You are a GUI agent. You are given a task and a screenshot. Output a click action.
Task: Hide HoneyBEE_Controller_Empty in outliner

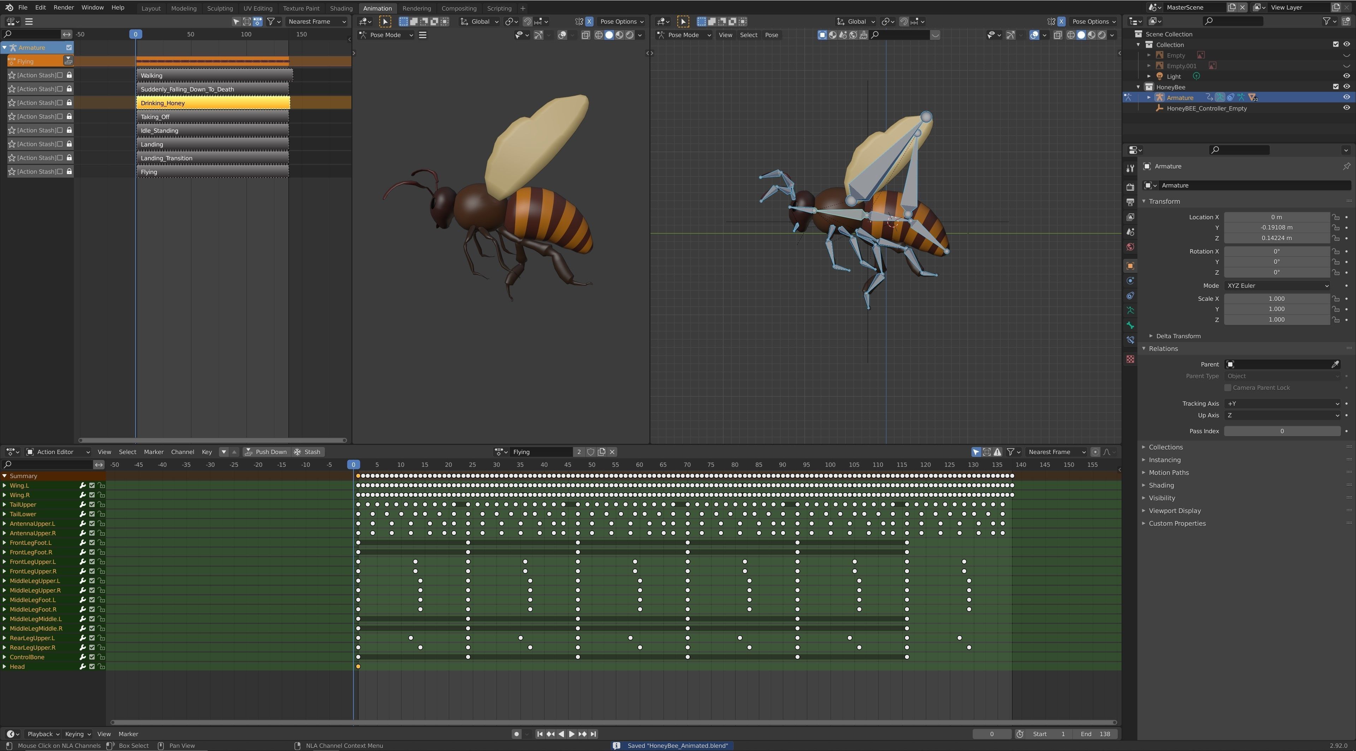coord(1346,108)
